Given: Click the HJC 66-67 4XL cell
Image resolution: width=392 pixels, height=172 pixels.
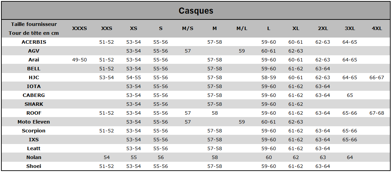Looking at the screenshot, I should (377, 77).
